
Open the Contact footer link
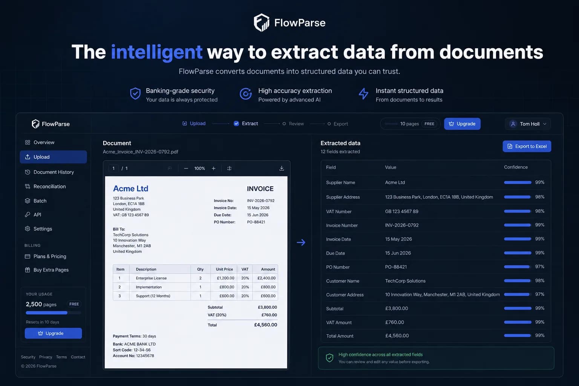pos(78,357)
